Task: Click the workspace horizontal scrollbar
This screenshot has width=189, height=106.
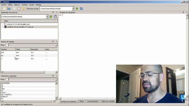Action: click(24, 72)
